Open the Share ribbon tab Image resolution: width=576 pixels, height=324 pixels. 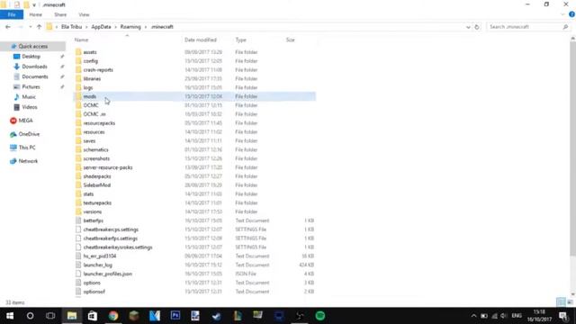pyautogui.click(x=60, y=14)
